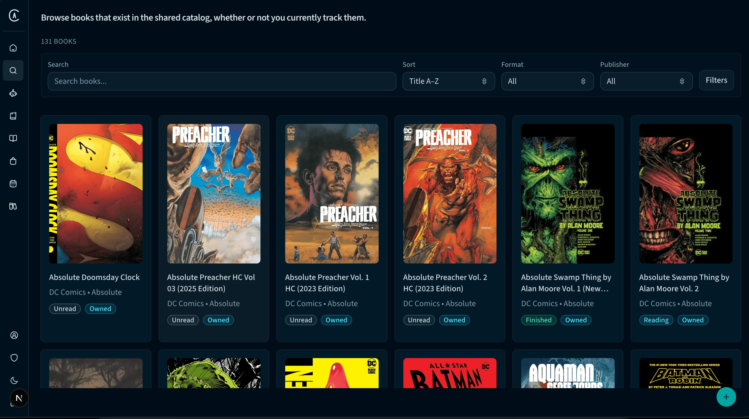This screenshot has height=419, width=749.
Task: Open Absolute Swamp Thing Vol. 2 cover
Action: point(686,194)
